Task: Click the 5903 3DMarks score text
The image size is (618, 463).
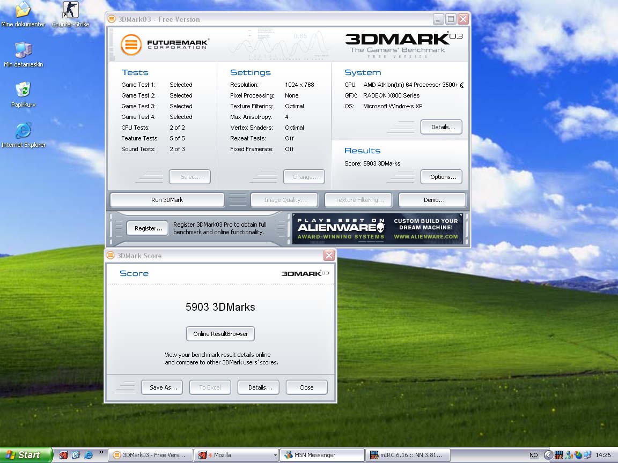Action: 220,307
